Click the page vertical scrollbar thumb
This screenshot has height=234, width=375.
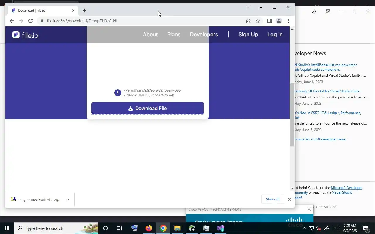click(x=292, y=115)
